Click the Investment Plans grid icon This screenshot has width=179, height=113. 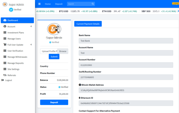[5, 32]
